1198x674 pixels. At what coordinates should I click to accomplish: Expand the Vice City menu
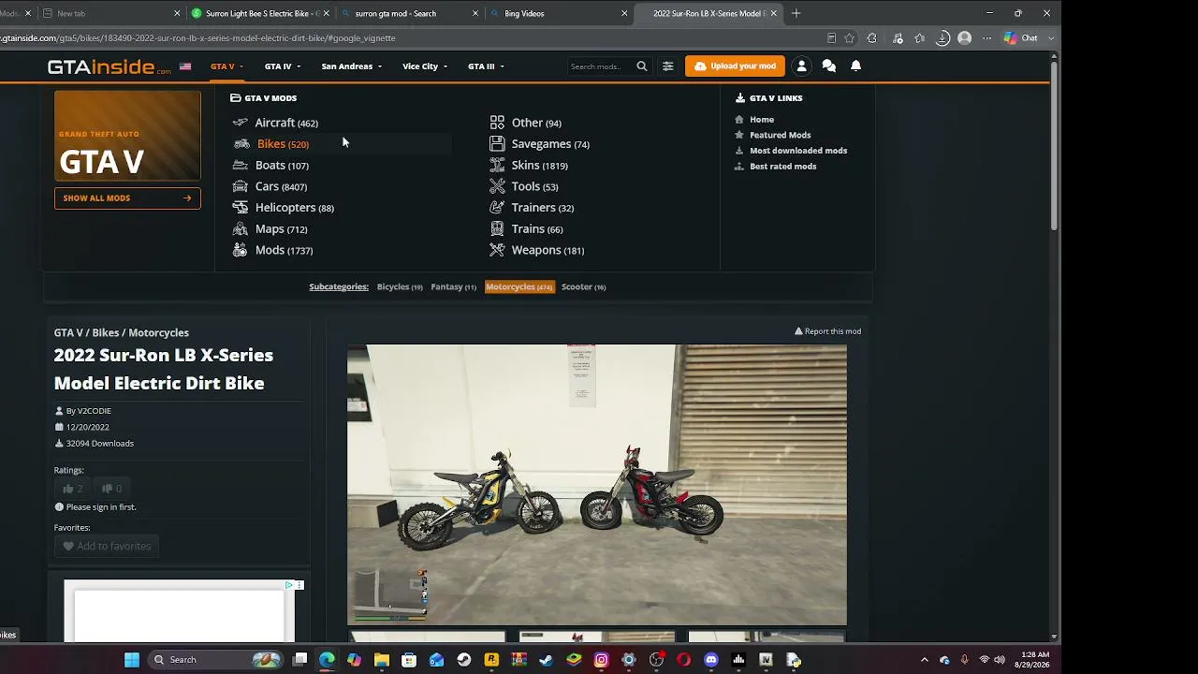[x=425, y=66]
